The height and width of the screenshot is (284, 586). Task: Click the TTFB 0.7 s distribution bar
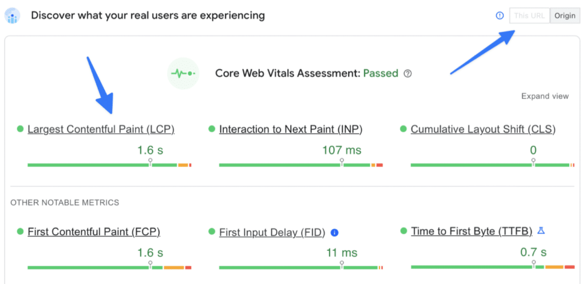tap(493, 267)
